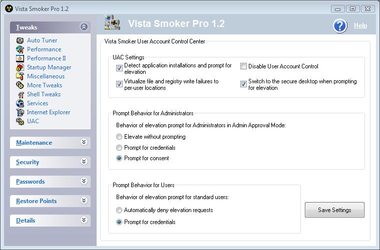Click the Internet Explorer icon
The width and height of the screenshot is (380, 250).
pyautogui.click(x=20, y=112)
